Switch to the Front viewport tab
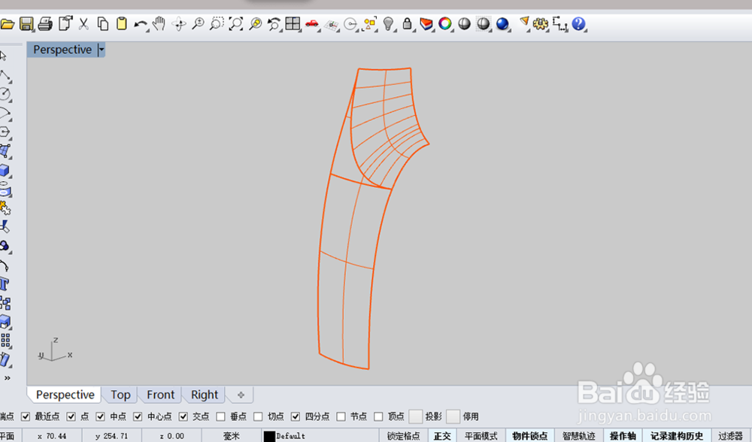This screenshot has width=752, height=442. click(161, 395)
